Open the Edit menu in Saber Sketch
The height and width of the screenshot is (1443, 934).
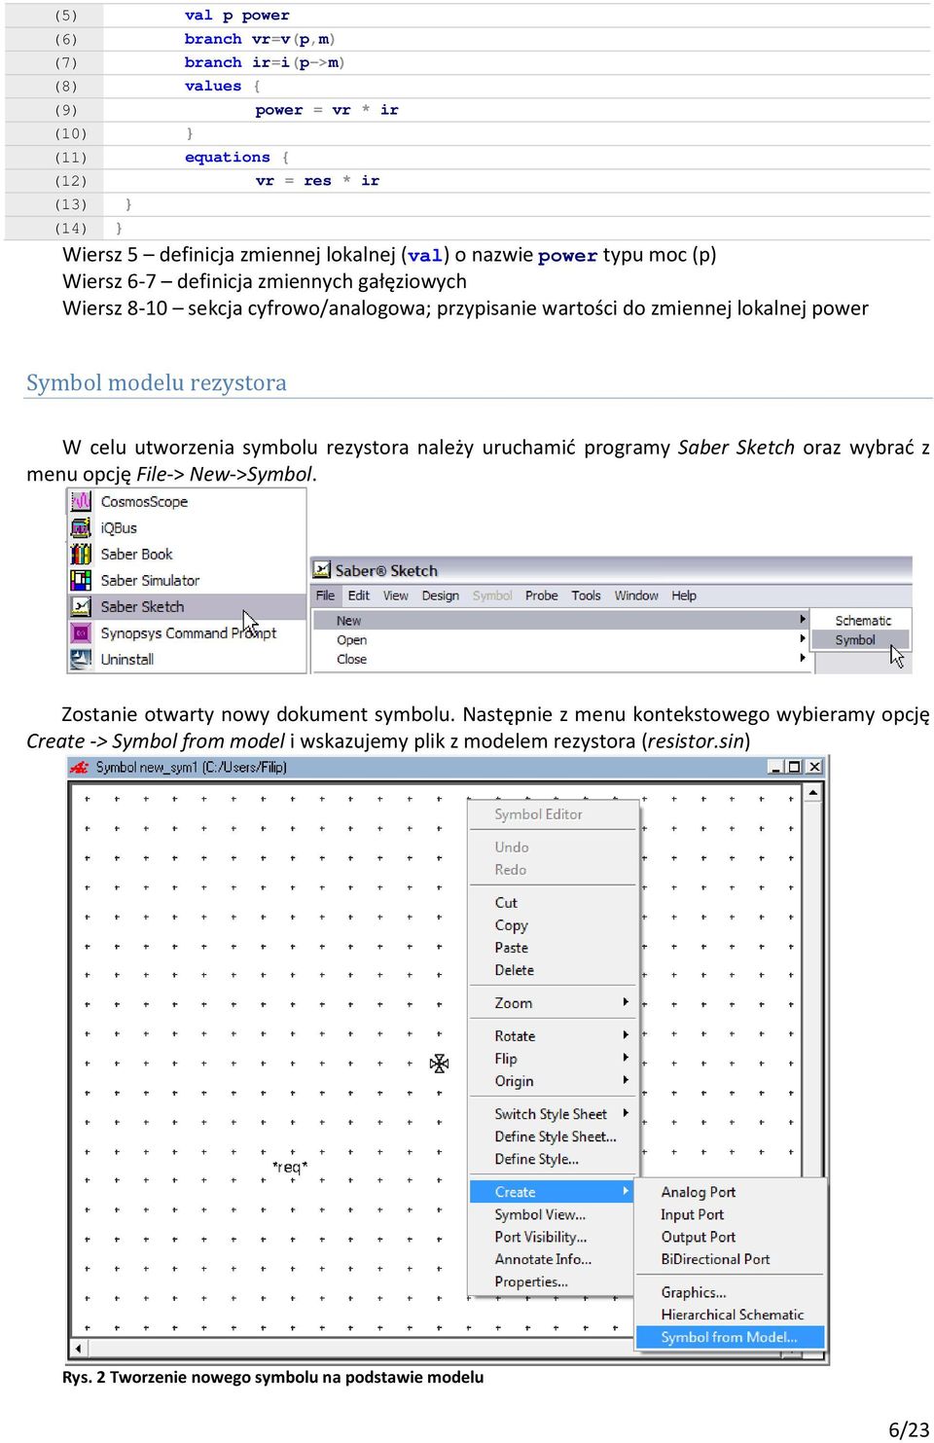click(358, 595)
